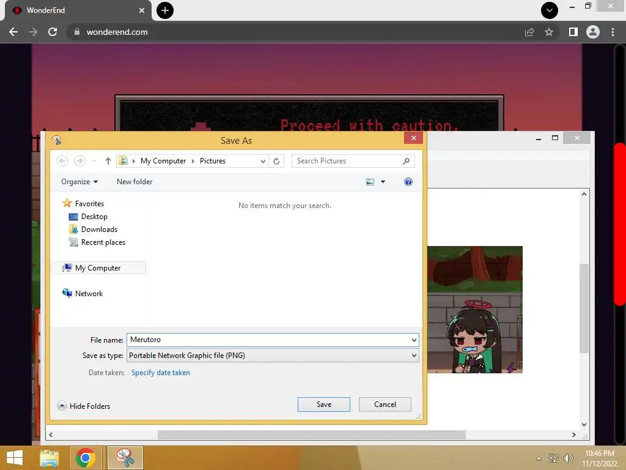Screen dimensions: 626x470
Task: Click the network tray icon
Action: (x=554, y=458)
